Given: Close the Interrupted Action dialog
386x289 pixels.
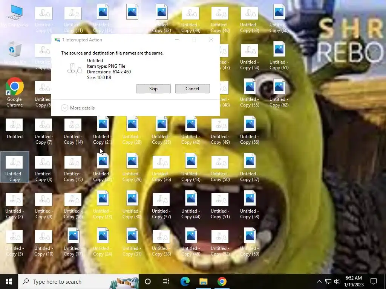Looking at the screenshot, I should [x=211, y=40].
